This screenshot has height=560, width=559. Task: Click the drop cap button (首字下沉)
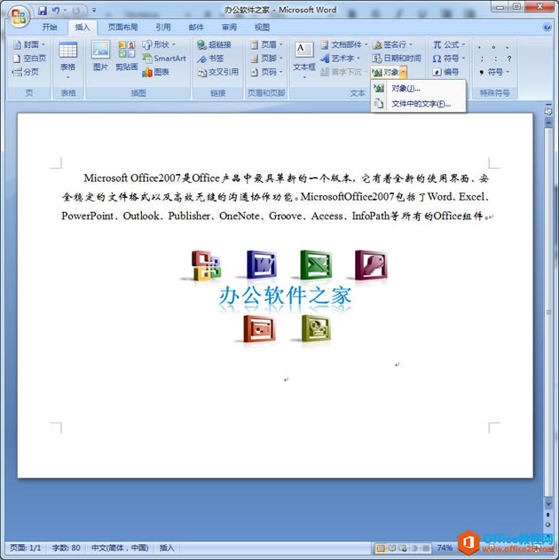pyautogui.click(x=343, y=72)
